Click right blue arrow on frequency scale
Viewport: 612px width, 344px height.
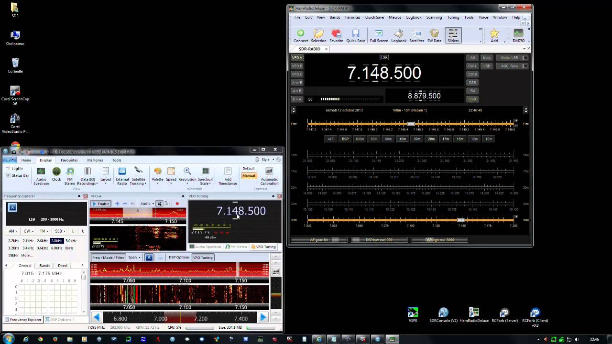[x=262, y=317]
